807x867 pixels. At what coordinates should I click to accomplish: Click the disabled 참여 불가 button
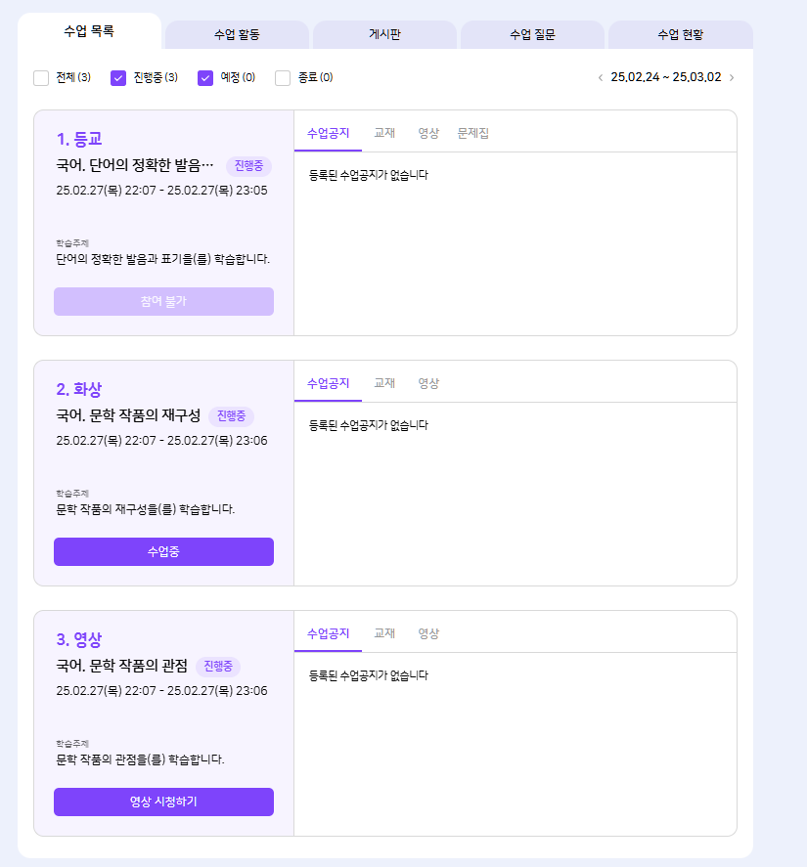(x=163, y=301)
